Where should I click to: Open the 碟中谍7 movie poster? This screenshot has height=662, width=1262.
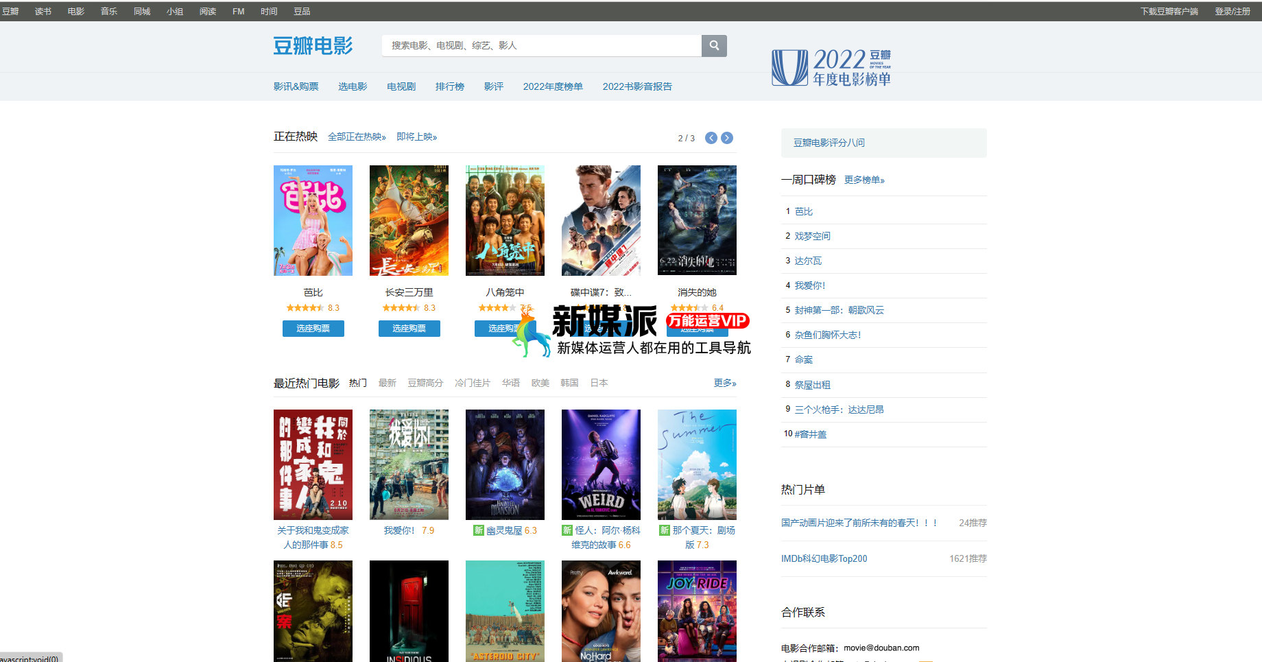(601, 220)
